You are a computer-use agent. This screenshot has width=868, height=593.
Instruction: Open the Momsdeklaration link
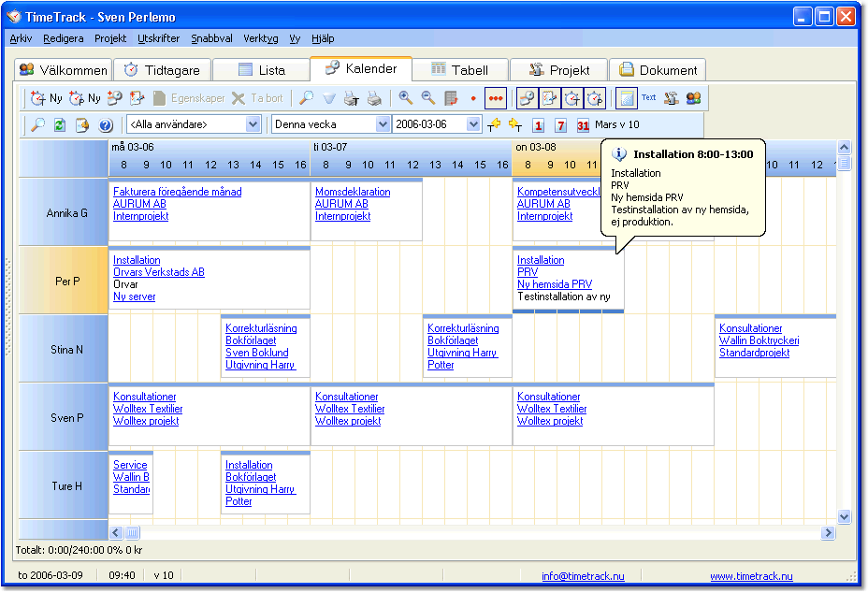353,192
